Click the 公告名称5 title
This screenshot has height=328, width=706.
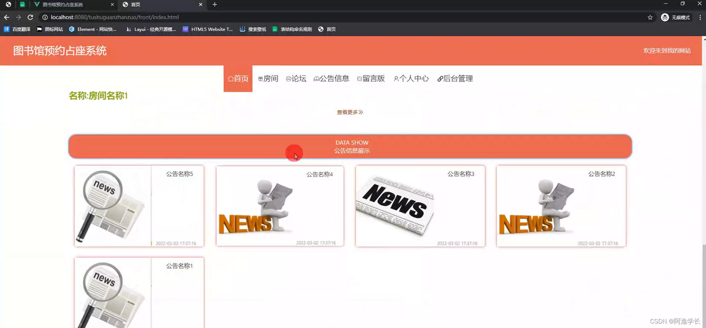pyautogui.click(x=179, y=174)
